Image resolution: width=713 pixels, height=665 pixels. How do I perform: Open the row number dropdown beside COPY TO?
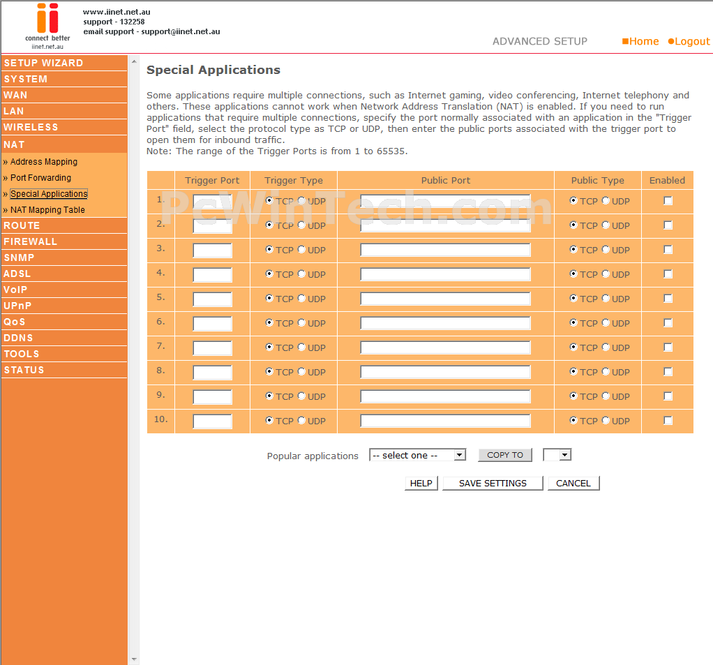tap(557, 455)
